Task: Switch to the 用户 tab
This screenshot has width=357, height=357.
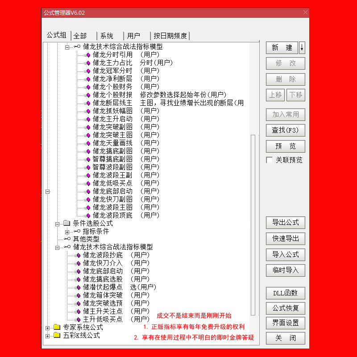Action: click(137, 36)
